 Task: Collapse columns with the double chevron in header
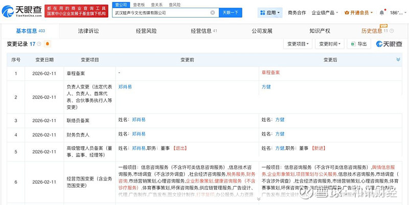(398, 59)
